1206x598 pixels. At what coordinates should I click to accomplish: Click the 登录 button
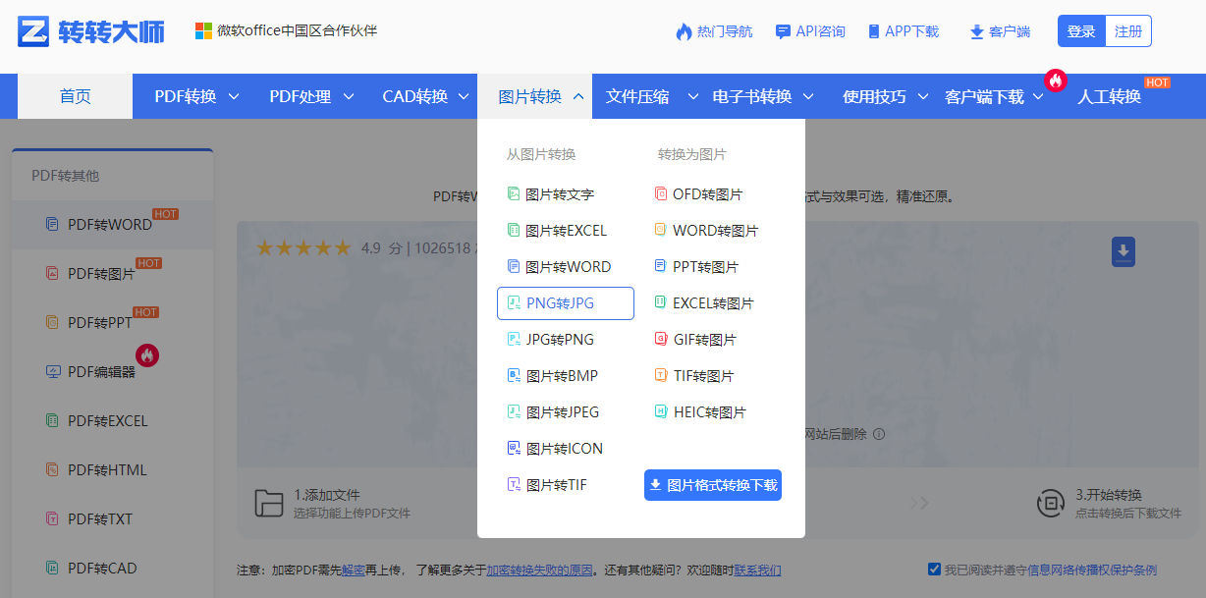[1080, 30]
